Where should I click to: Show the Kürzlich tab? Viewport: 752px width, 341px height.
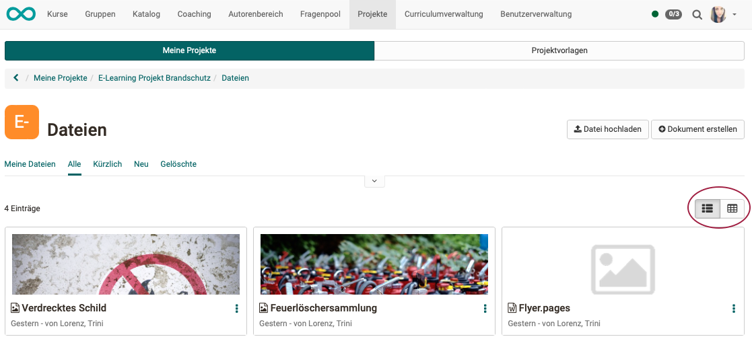[x=108, y=164]
